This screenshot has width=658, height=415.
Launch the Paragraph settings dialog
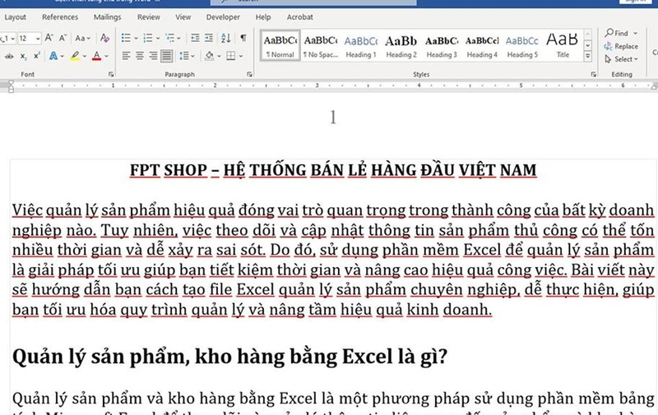click(x=249, y=74)
